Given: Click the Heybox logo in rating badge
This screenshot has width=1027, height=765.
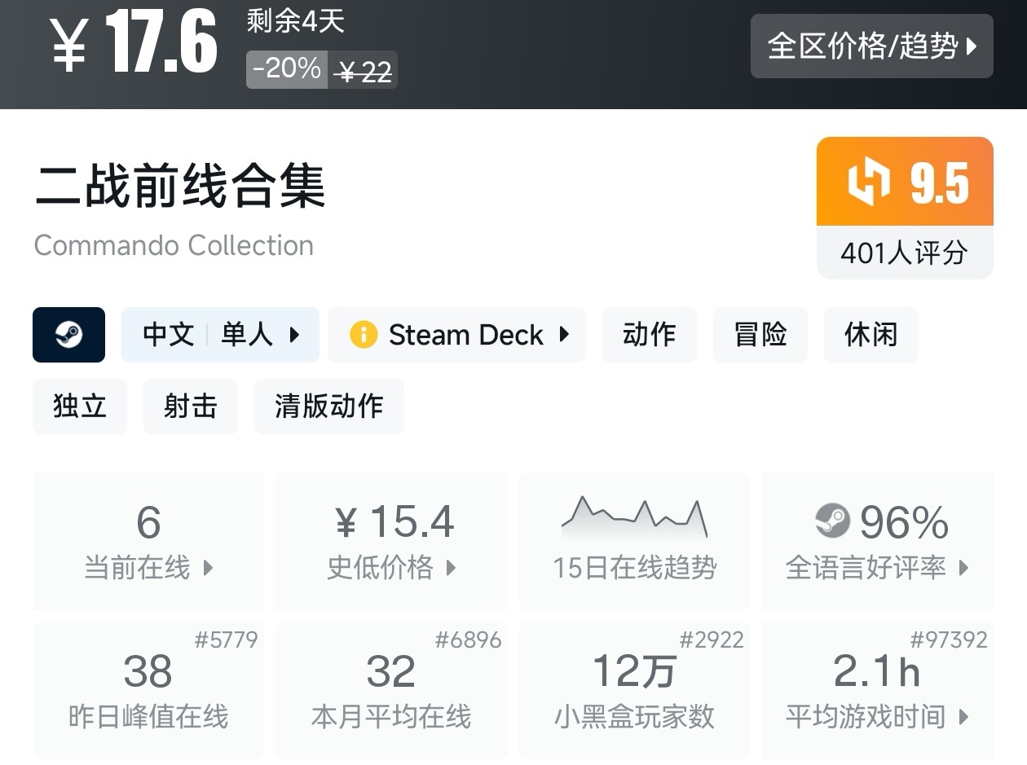Looking at the screenshot, I should point(868,182).
